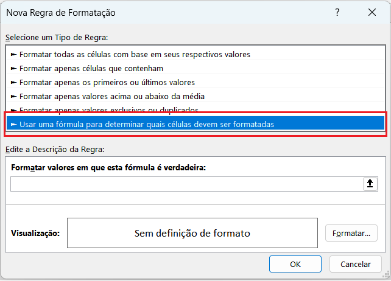Confirm the rule with OK
The width and height of the screenshot is (391, 281).
tap(295, 264)
